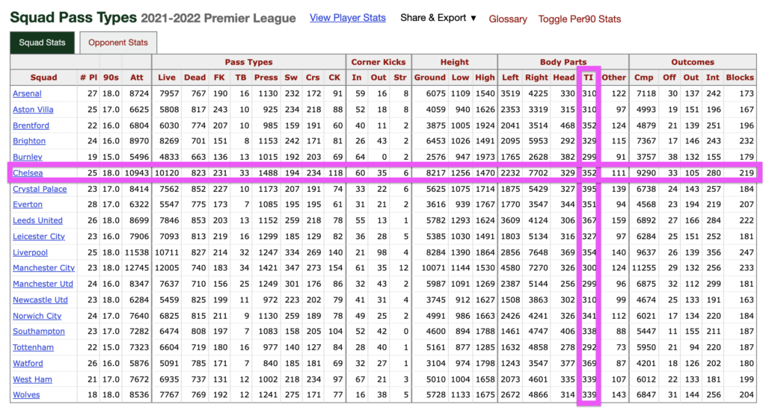This screenshot has height=410, width=766.
Task: Sort by the Off column header
Action: 670,78
